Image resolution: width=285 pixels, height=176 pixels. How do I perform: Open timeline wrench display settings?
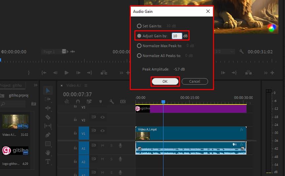click(x=112, y=102)
